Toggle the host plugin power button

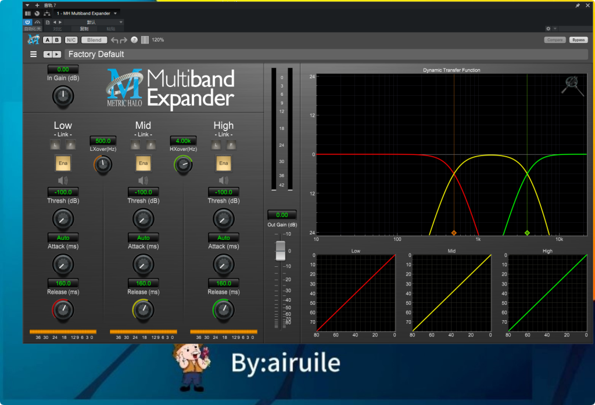coord(27,22)
